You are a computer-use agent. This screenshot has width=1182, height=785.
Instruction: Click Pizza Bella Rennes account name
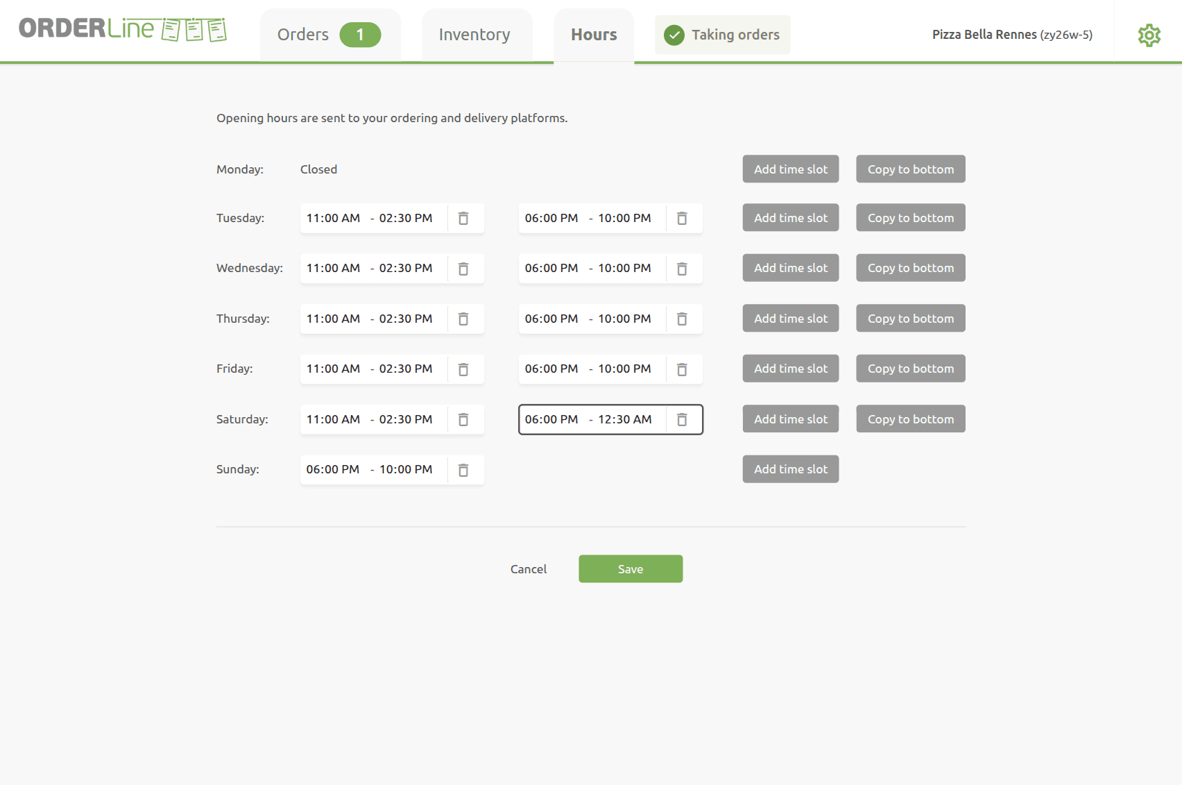click(1012, 35)
